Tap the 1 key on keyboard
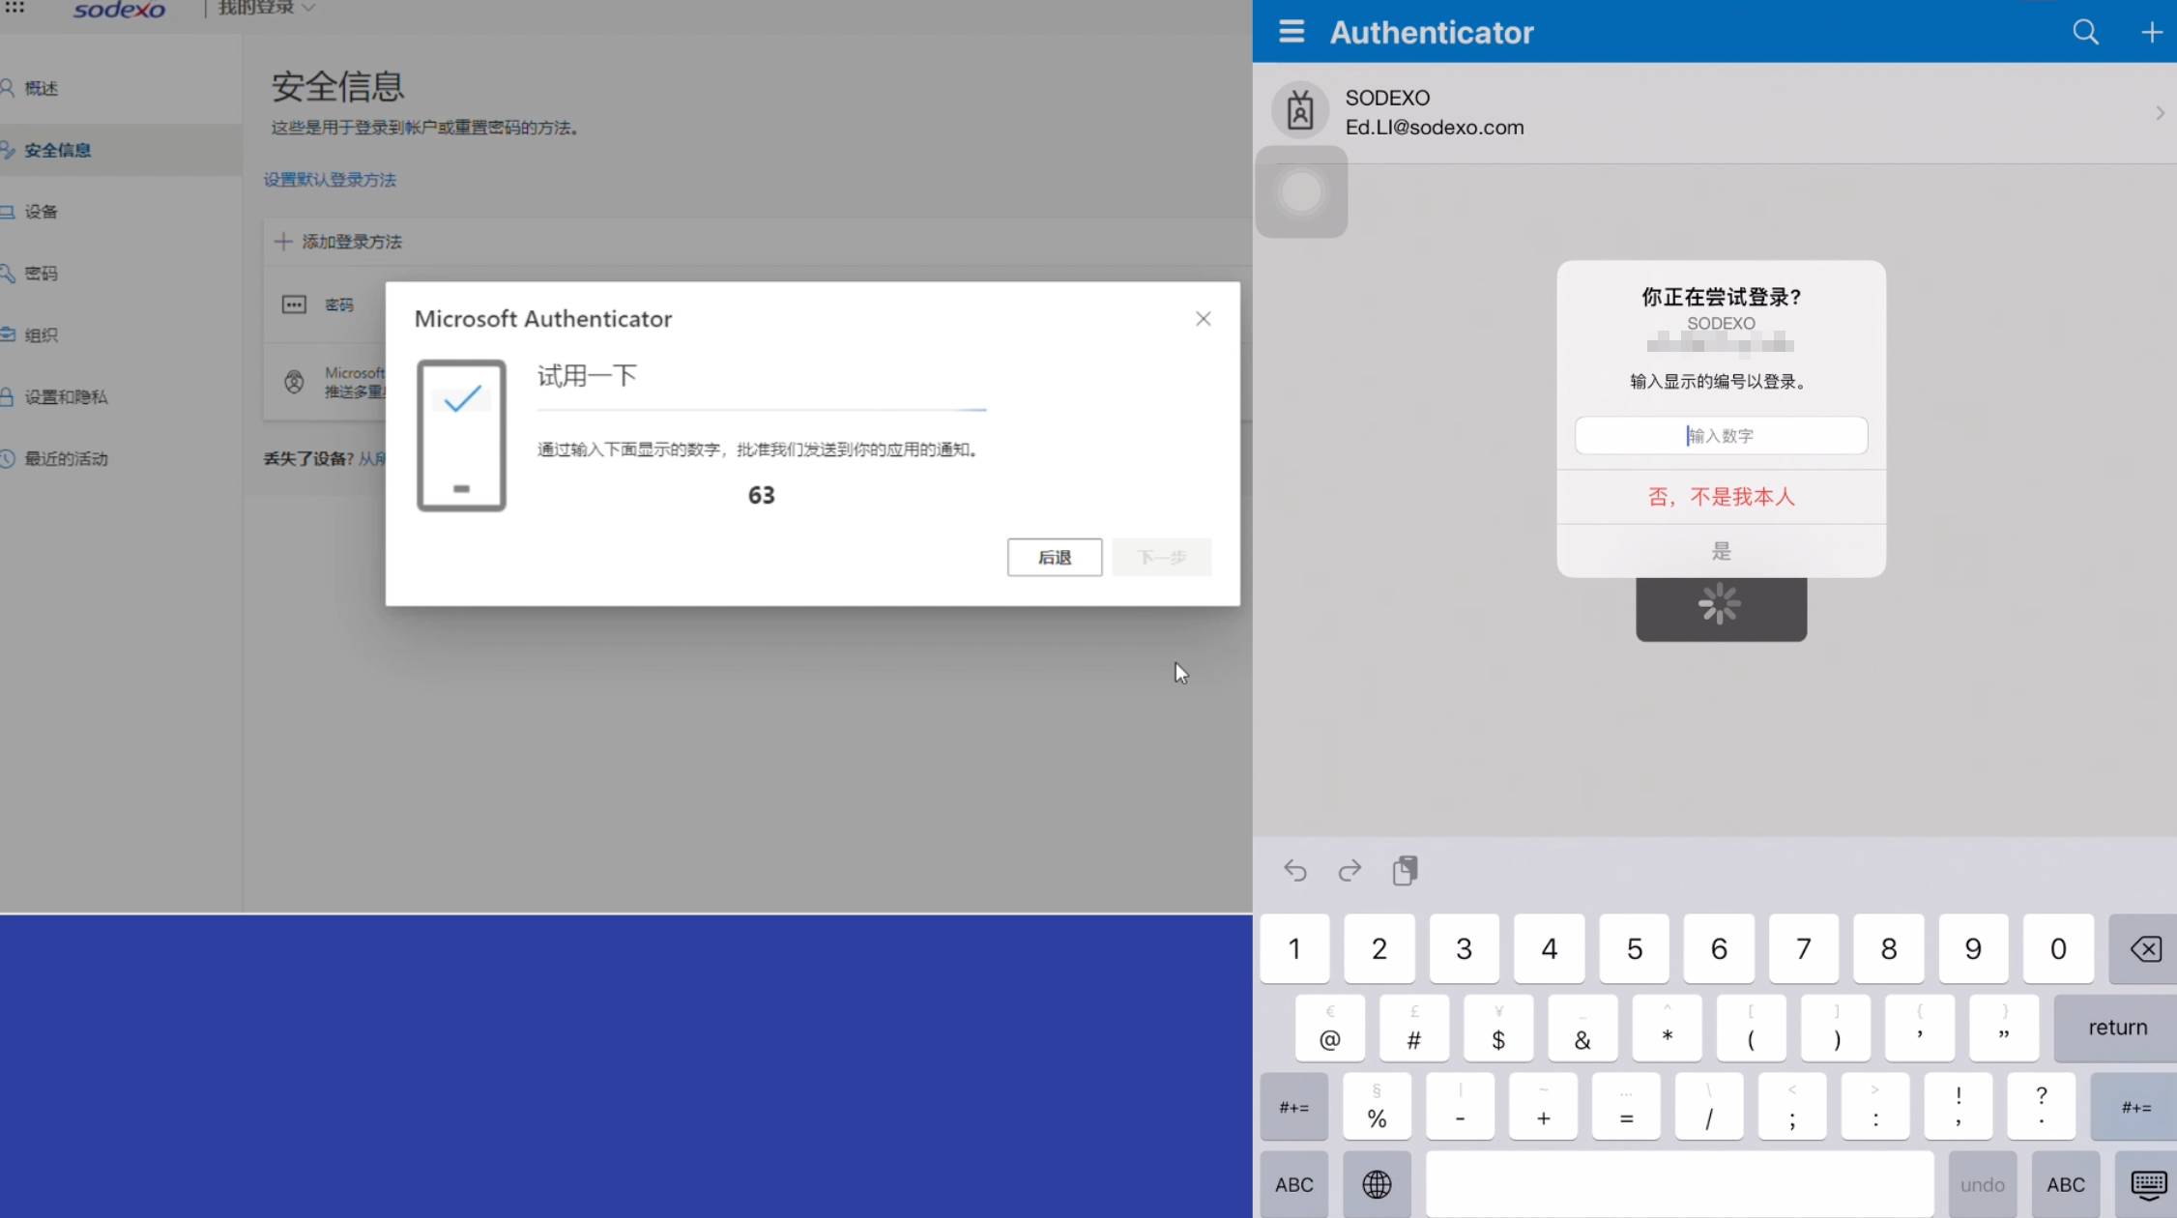 pyautogui.click(x=1294, y=948)
